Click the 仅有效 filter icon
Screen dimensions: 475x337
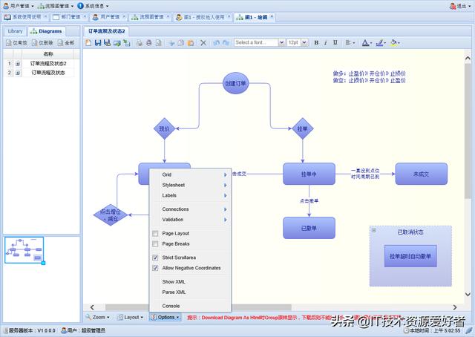coord(8,43)
